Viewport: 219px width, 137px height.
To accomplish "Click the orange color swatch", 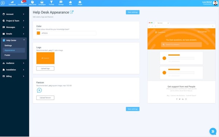I will point(38,33).
